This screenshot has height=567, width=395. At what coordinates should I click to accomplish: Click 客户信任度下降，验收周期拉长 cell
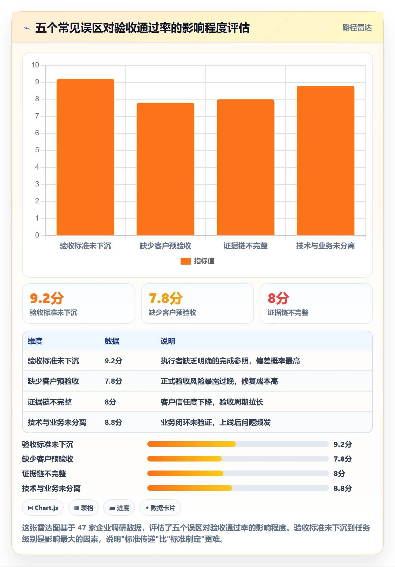click(x=212, y=402)
